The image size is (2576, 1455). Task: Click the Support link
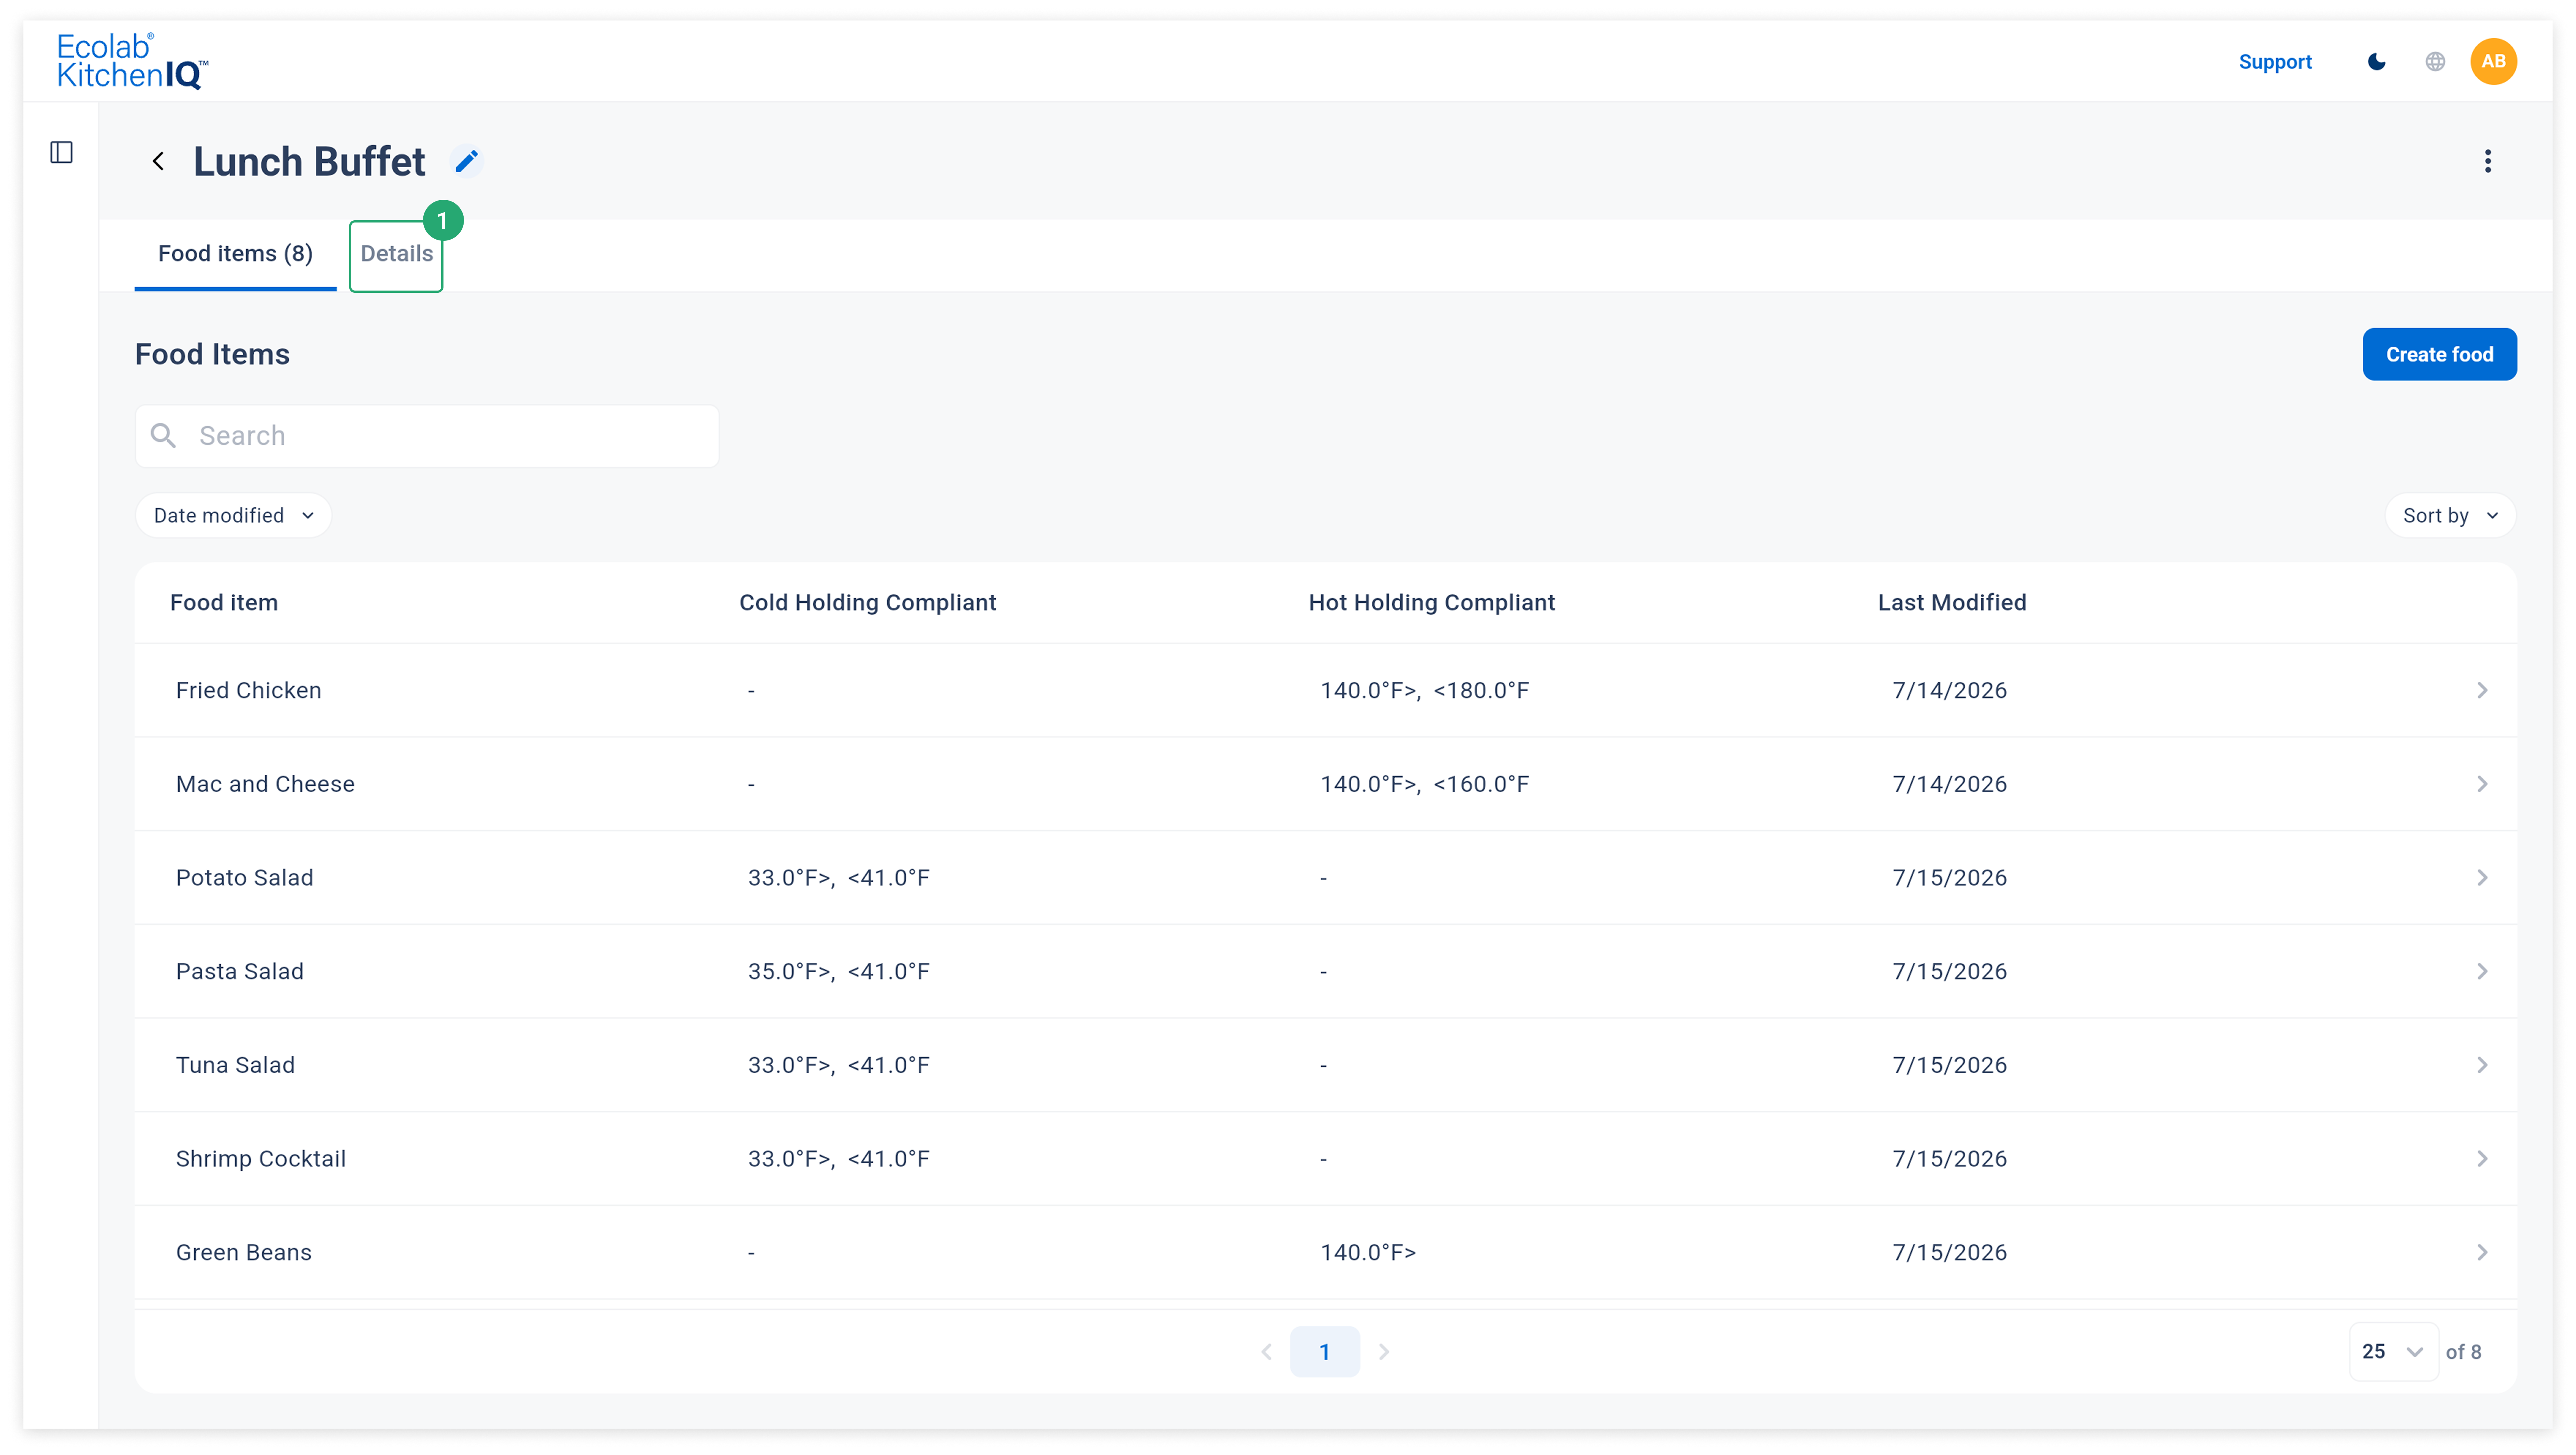pyautogui.click(x=2275, y=62)
